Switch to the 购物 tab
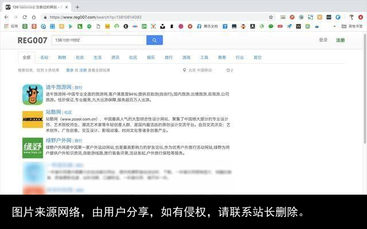The width and height of the screenshot is (367, 229). click(62, 57)
